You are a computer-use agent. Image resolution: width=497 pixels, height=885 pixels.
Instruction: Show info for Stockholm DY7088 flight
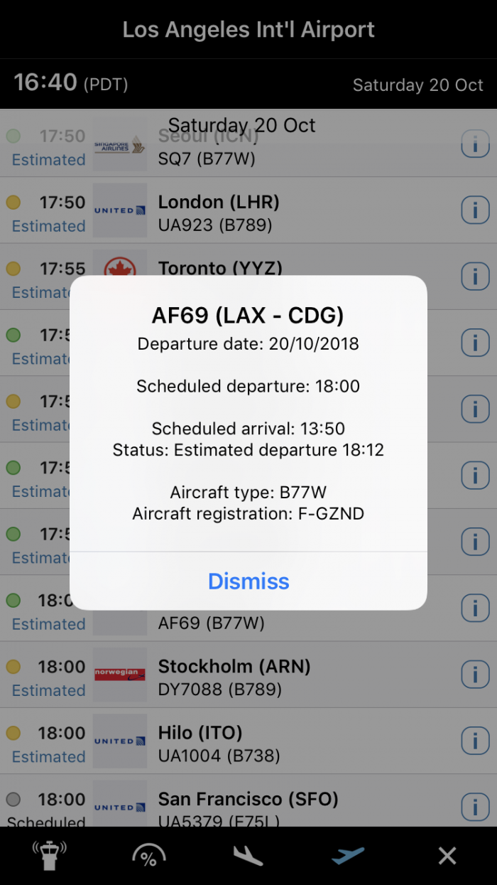point(475,675)
